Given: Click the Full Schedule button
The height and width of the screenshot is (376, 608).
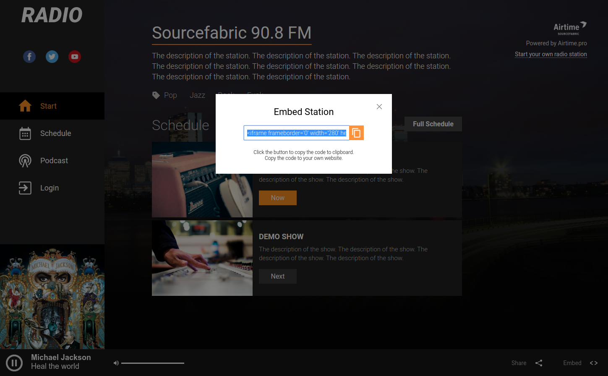Looking at the screenshot, I should pos(433,124).
